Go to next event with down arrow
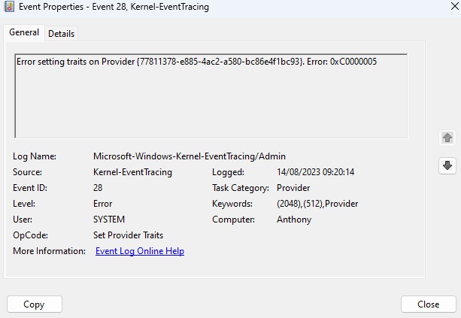The height and width of the screenshot is (318, 461). (447, 165)
